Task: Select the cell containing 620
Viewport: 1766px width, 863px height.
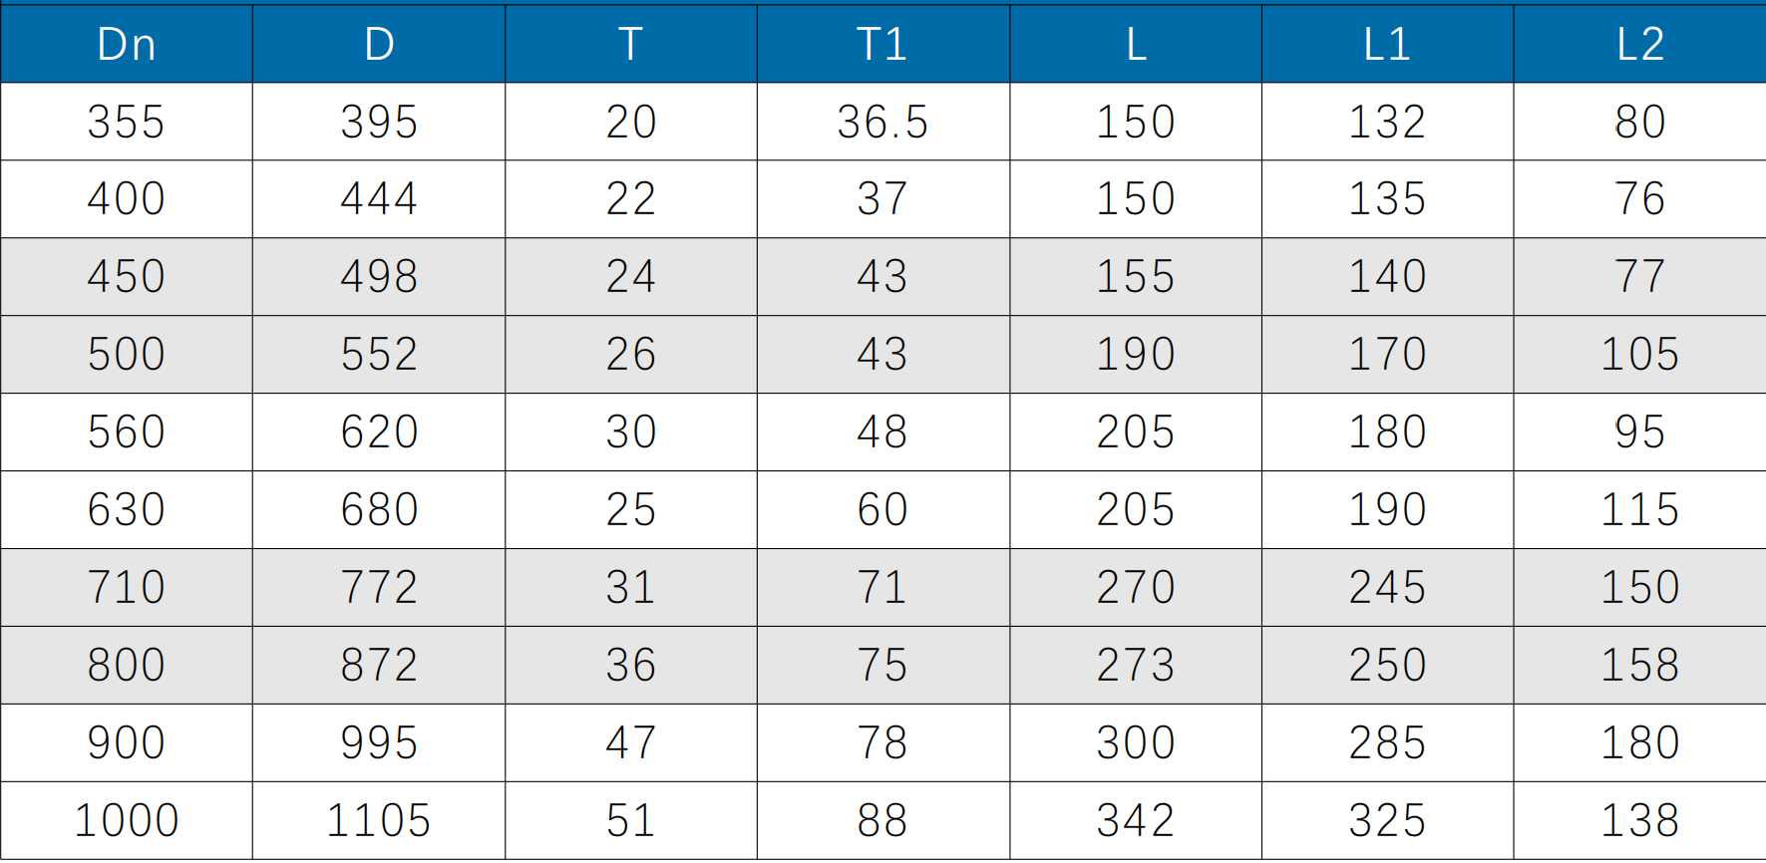Action: pyautogui.click(x=379, y=431)
